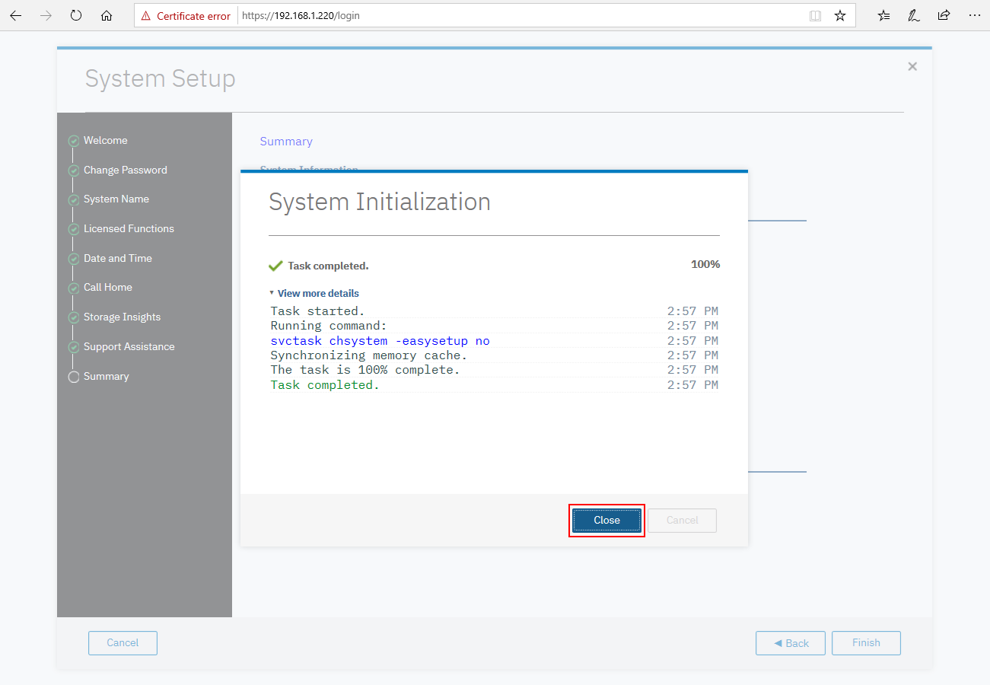The width and height of the screenshot is (990, 685).
Task: Open the add notes pen icon
Action: click(x=914, y=15)
